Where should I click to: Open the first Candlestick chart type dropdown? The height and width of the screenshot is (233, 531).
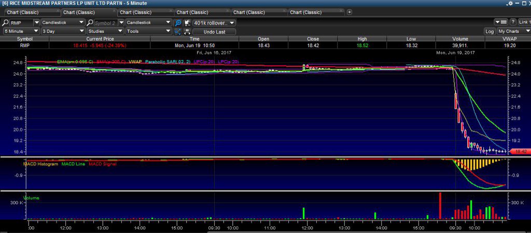pos(63,23)
